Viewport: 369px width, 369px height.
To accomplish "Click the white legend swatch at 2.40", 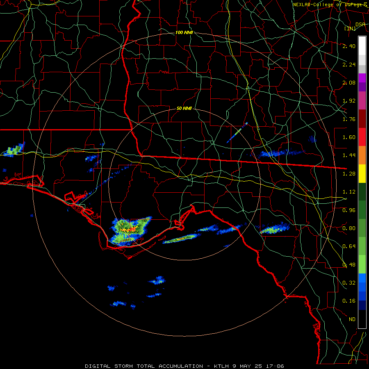I will [x=362, y=46].
